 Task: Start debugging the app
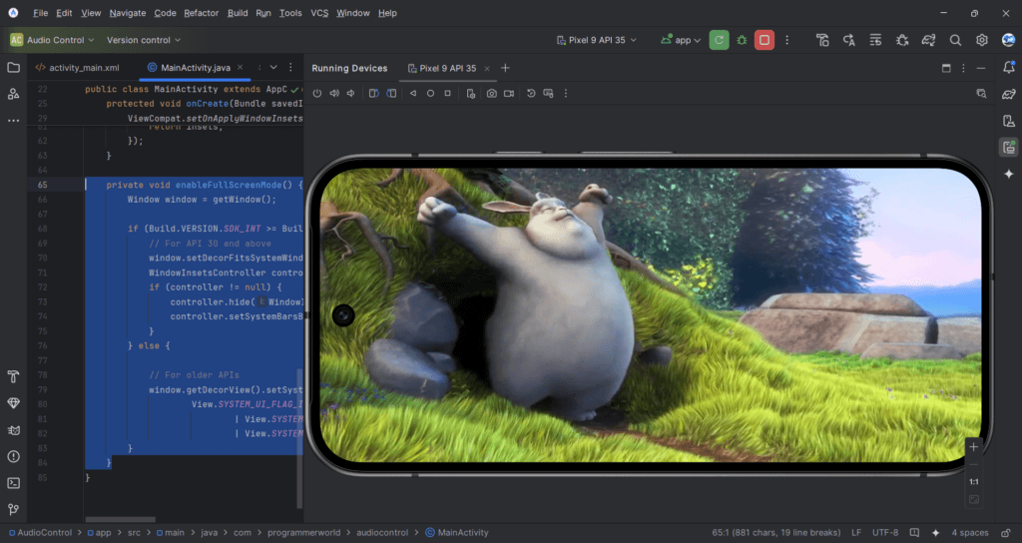click(742, 40)
